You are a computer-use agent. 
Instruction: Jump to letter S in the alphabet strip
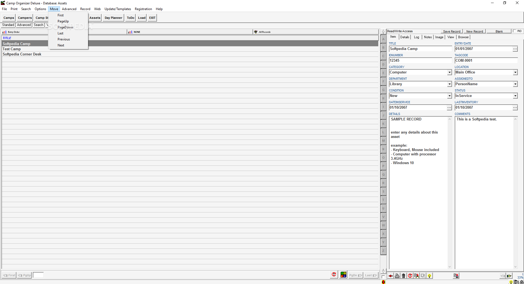click(x=383, y=191)
